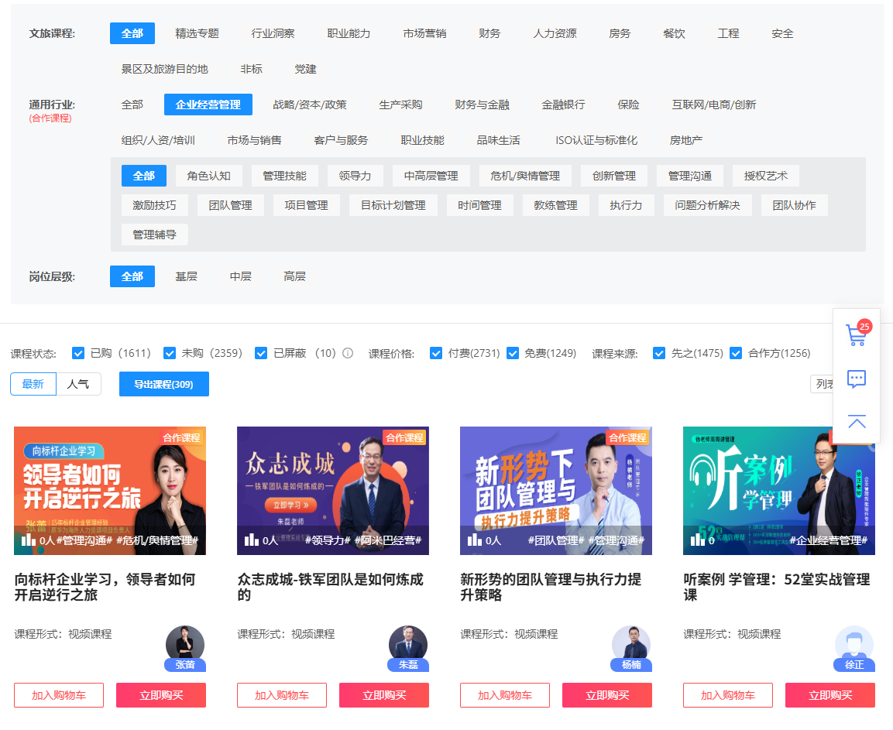893x730 pixels.
Task: Click 导出课程(309) button
Action: pos(163,384)
